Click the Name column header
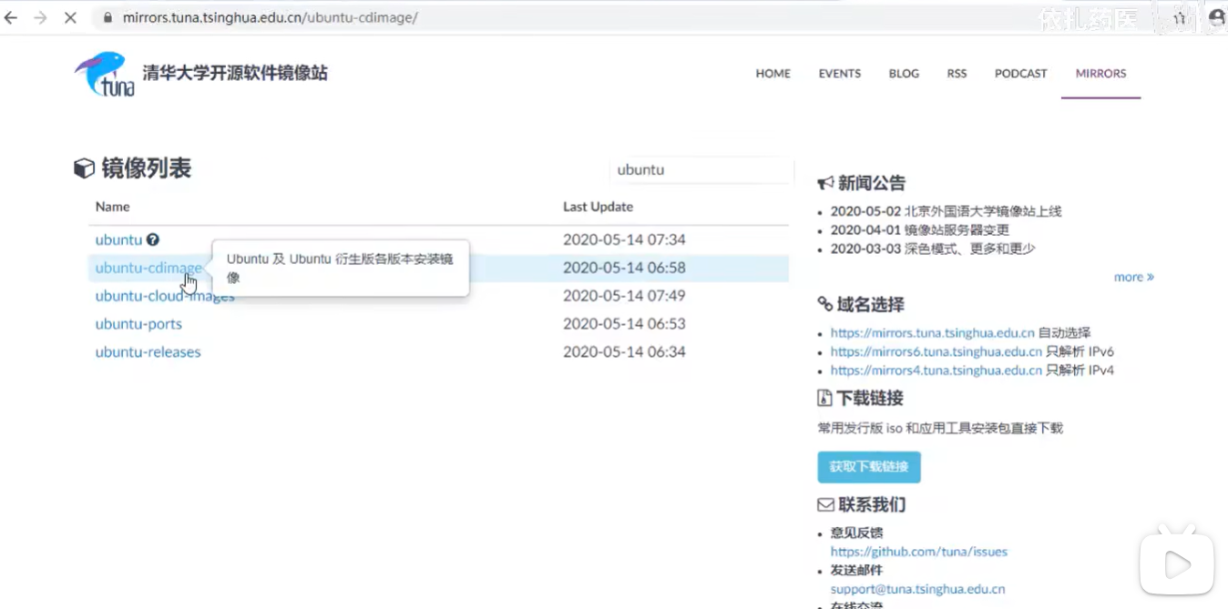 [x=113, y=207]
